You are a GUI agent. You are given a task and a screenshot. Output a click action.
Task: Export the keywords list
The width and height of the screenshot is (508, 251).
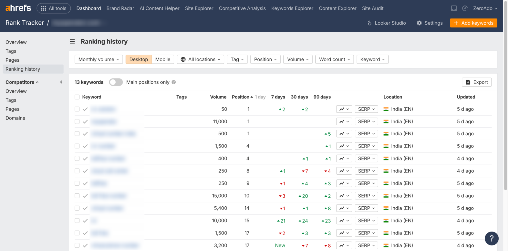[x=476, y=82]
